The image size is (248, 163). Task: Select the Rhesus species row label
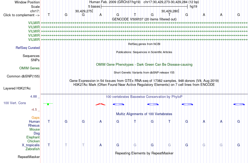pos(34,125)
